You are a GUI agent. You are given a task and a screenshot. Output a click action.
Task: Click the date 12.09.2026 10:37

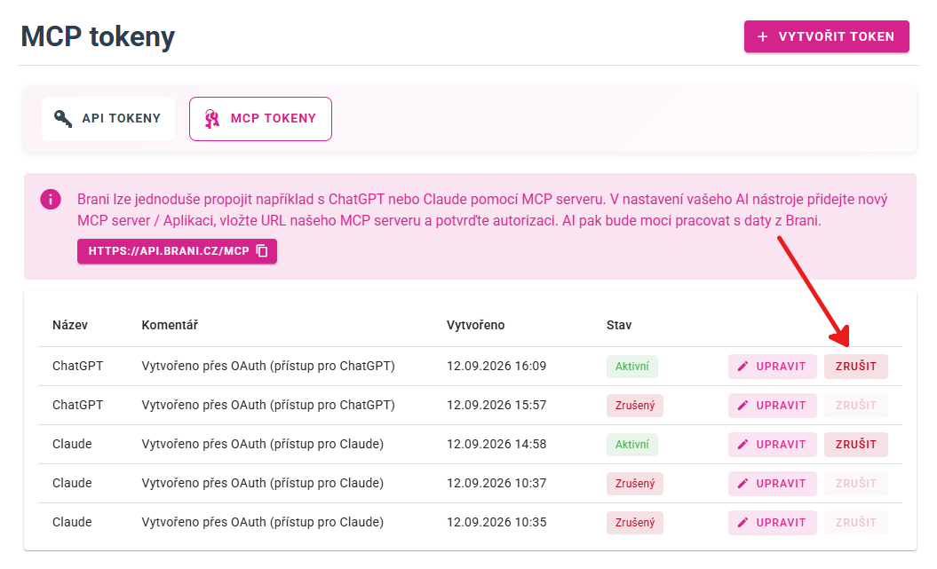(496, 483)
